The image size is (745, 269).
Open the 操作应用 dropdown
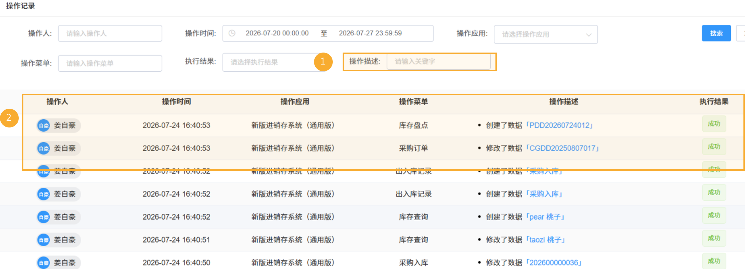545,34
